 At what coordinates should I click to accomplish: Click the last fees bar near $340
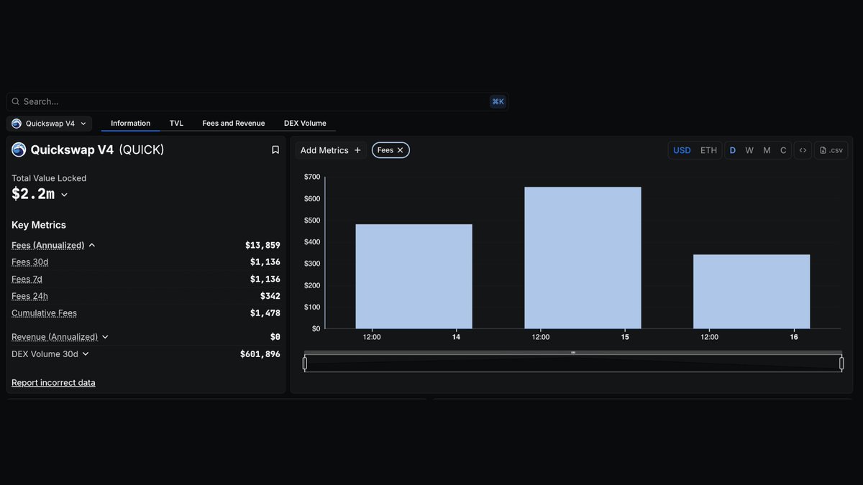pos(752,292)
